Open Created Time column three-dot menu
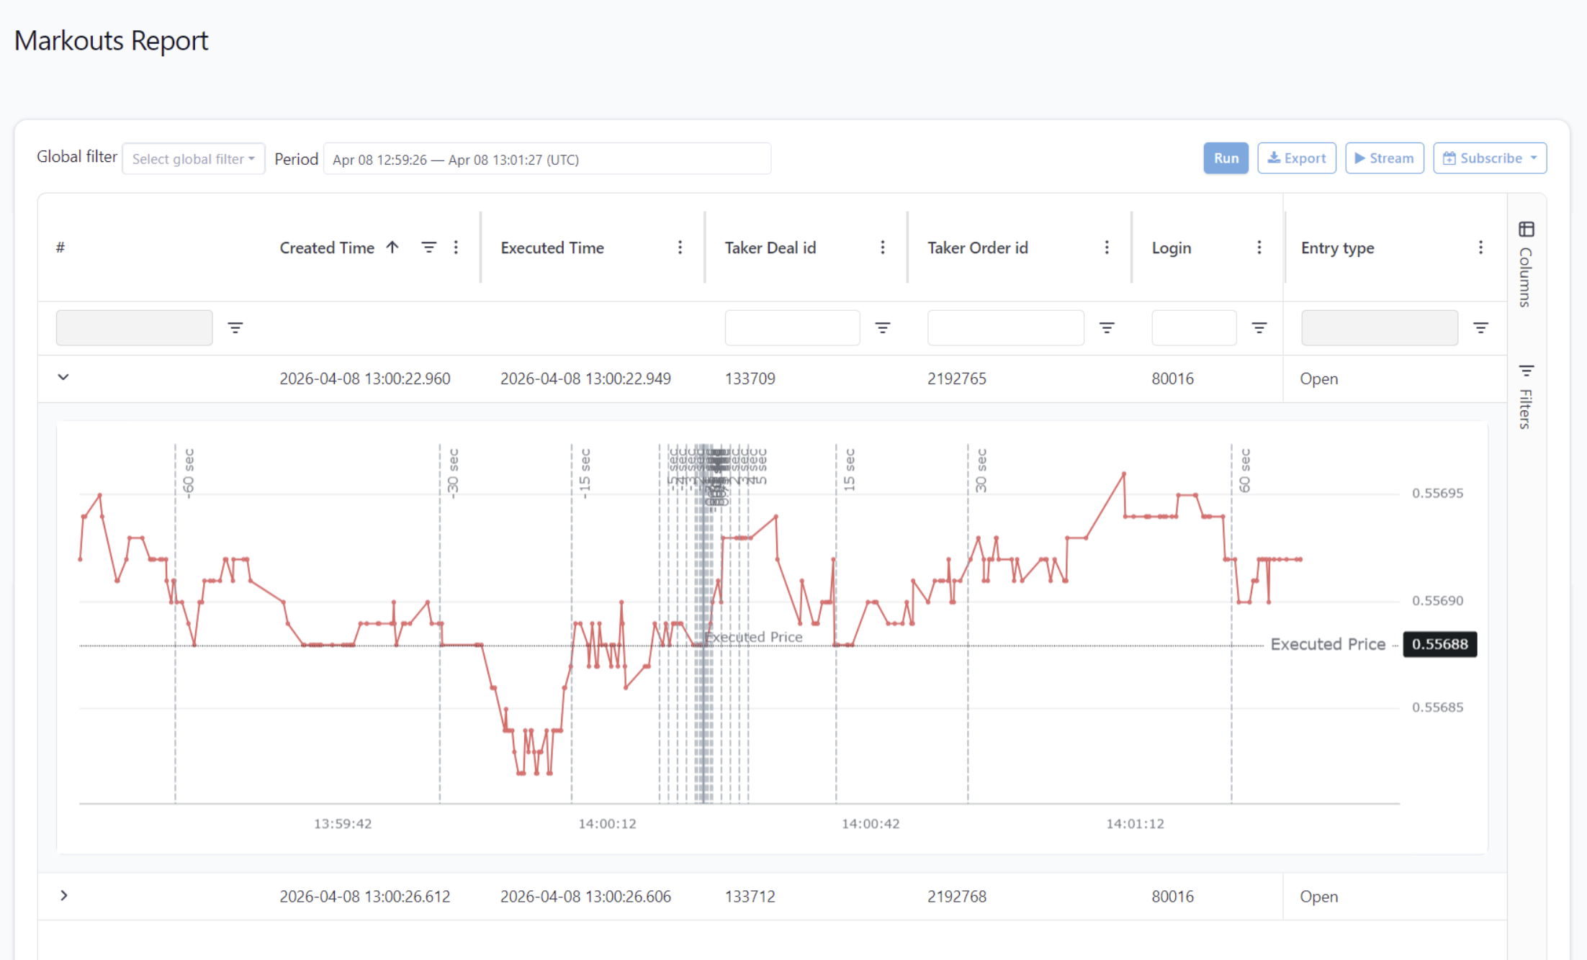The width and height of the screenshot is (1587, 960). [x=456, y=248]
